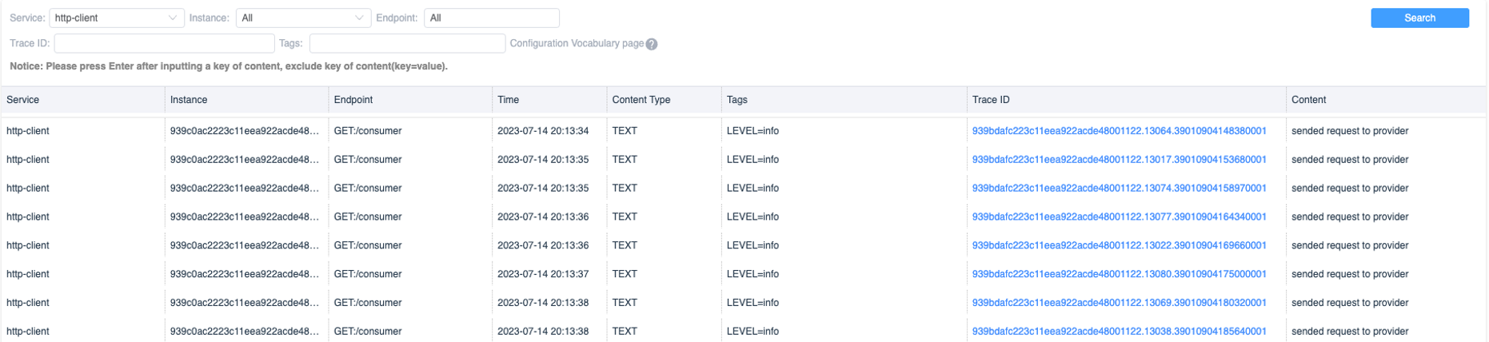Click the Trace ID input field
This screenshot has width=1489, height=342.
[x=164, y=43]
